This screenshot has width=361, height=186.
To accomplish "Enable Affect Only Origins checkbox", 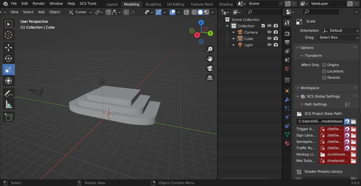I will tap(324, 65).
